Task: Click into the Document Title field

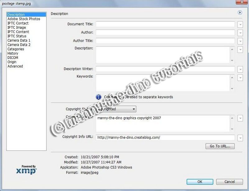Action: [165, 24]
